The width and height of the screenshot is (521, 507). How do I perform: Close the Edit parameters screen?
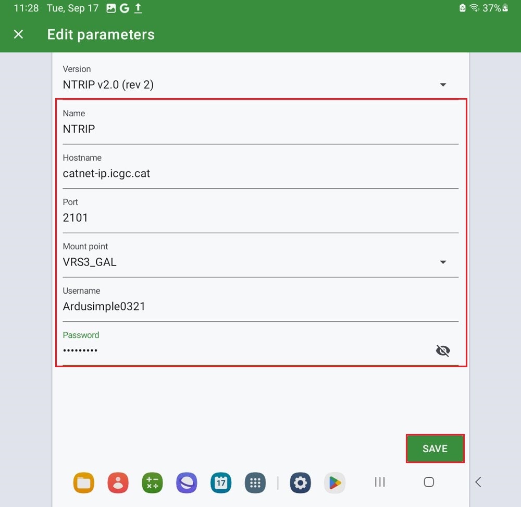tap(19, 34)
